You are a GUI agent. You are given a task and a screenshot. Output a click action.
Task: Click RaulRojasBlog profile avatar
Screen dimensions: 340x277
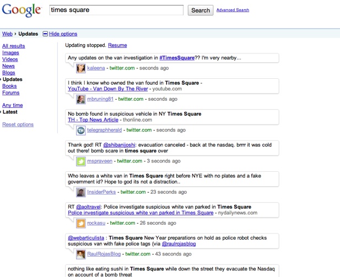pyautogui.click(x=81, y=254)
